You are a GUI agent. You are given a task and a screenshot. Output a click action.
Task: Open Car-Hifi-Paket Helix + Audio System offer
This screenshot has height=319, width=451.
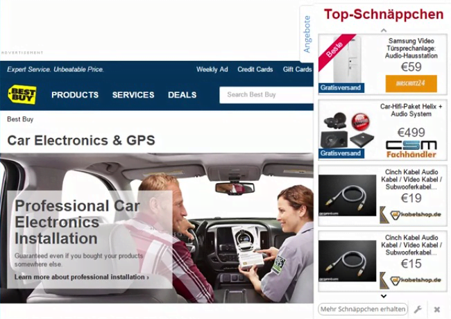[x=411, y=110]
